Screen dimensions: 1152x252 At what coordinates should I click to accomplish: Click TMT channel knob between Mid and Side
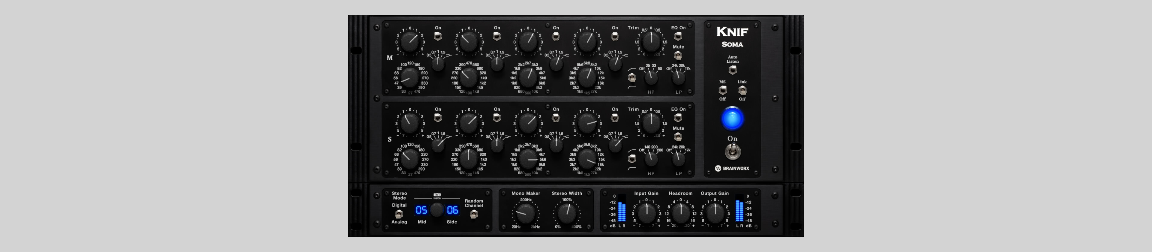(x=437, y=210)
